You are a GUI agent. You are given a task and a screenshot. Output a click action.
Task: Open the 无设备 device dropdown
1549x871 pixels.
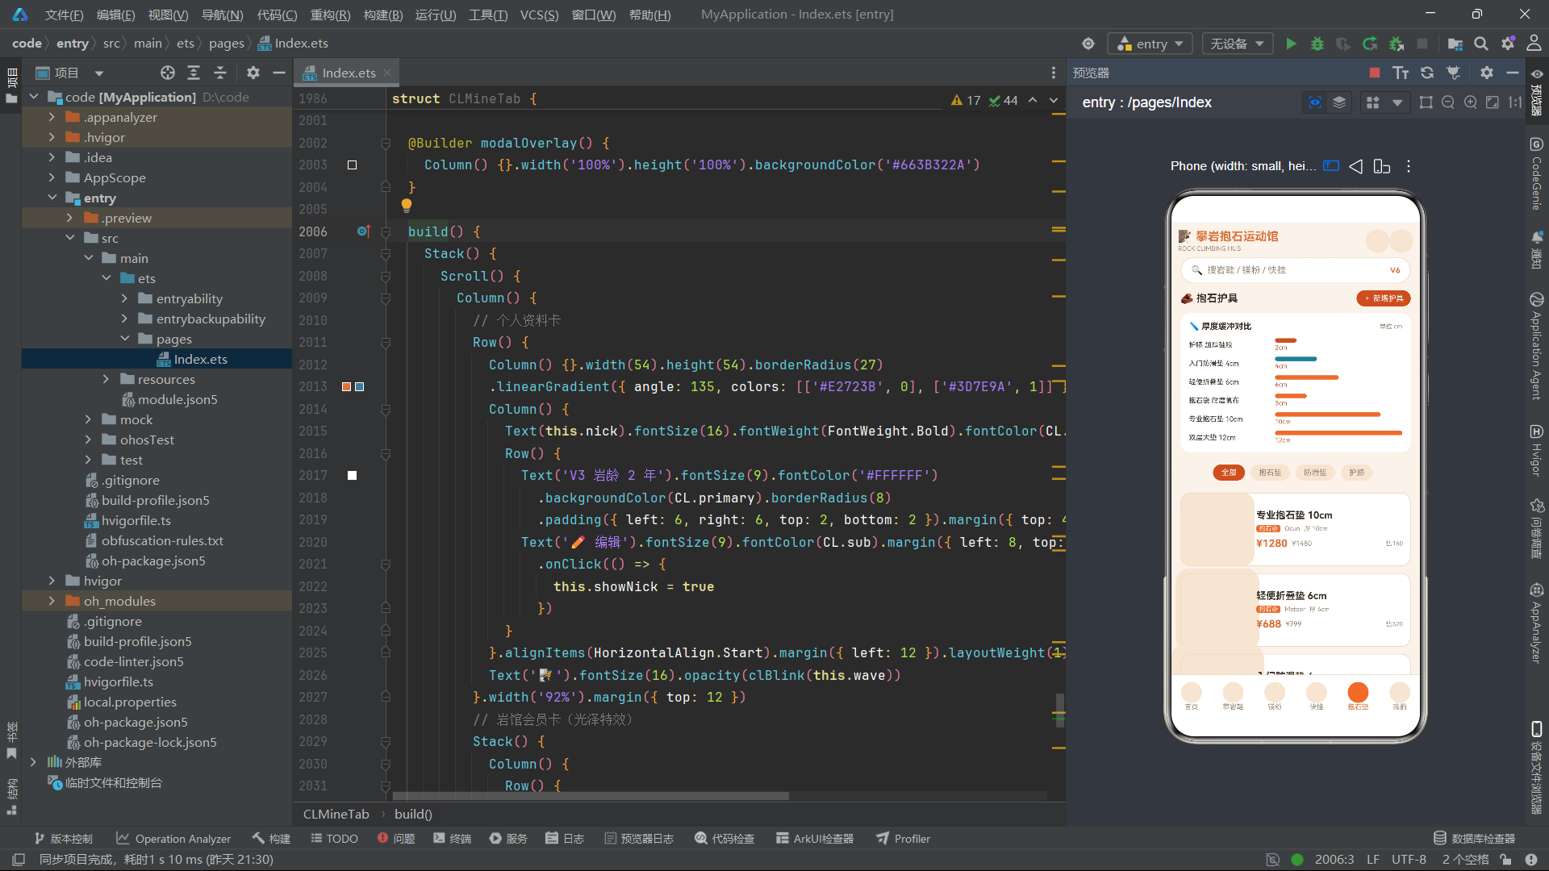(x=1237, y=44)
